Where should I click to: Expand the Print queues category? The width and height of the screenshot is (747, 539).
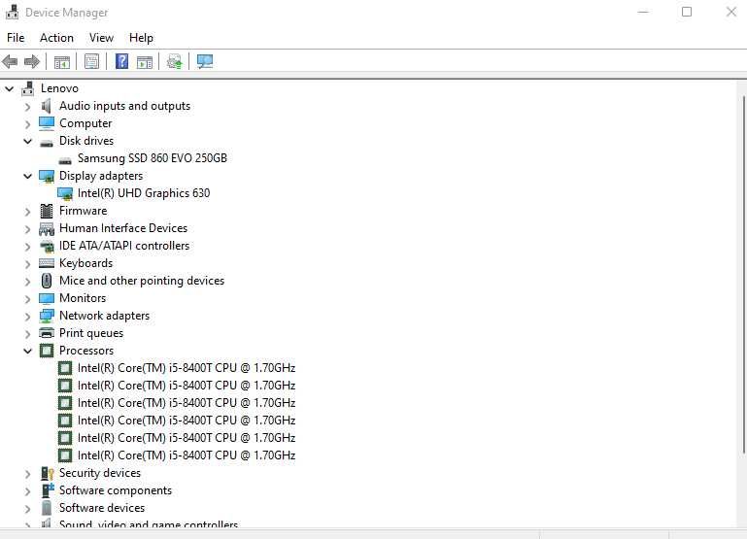[x=27, y=334]
